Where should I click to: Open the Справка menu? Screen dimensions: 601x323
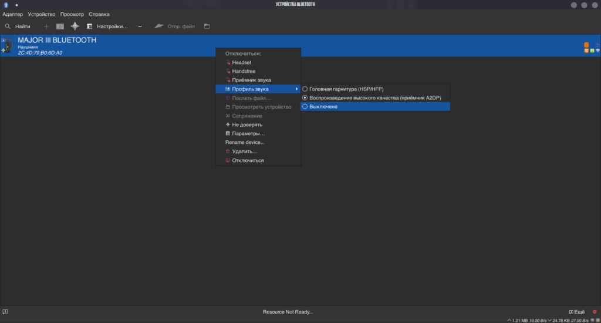99,14
